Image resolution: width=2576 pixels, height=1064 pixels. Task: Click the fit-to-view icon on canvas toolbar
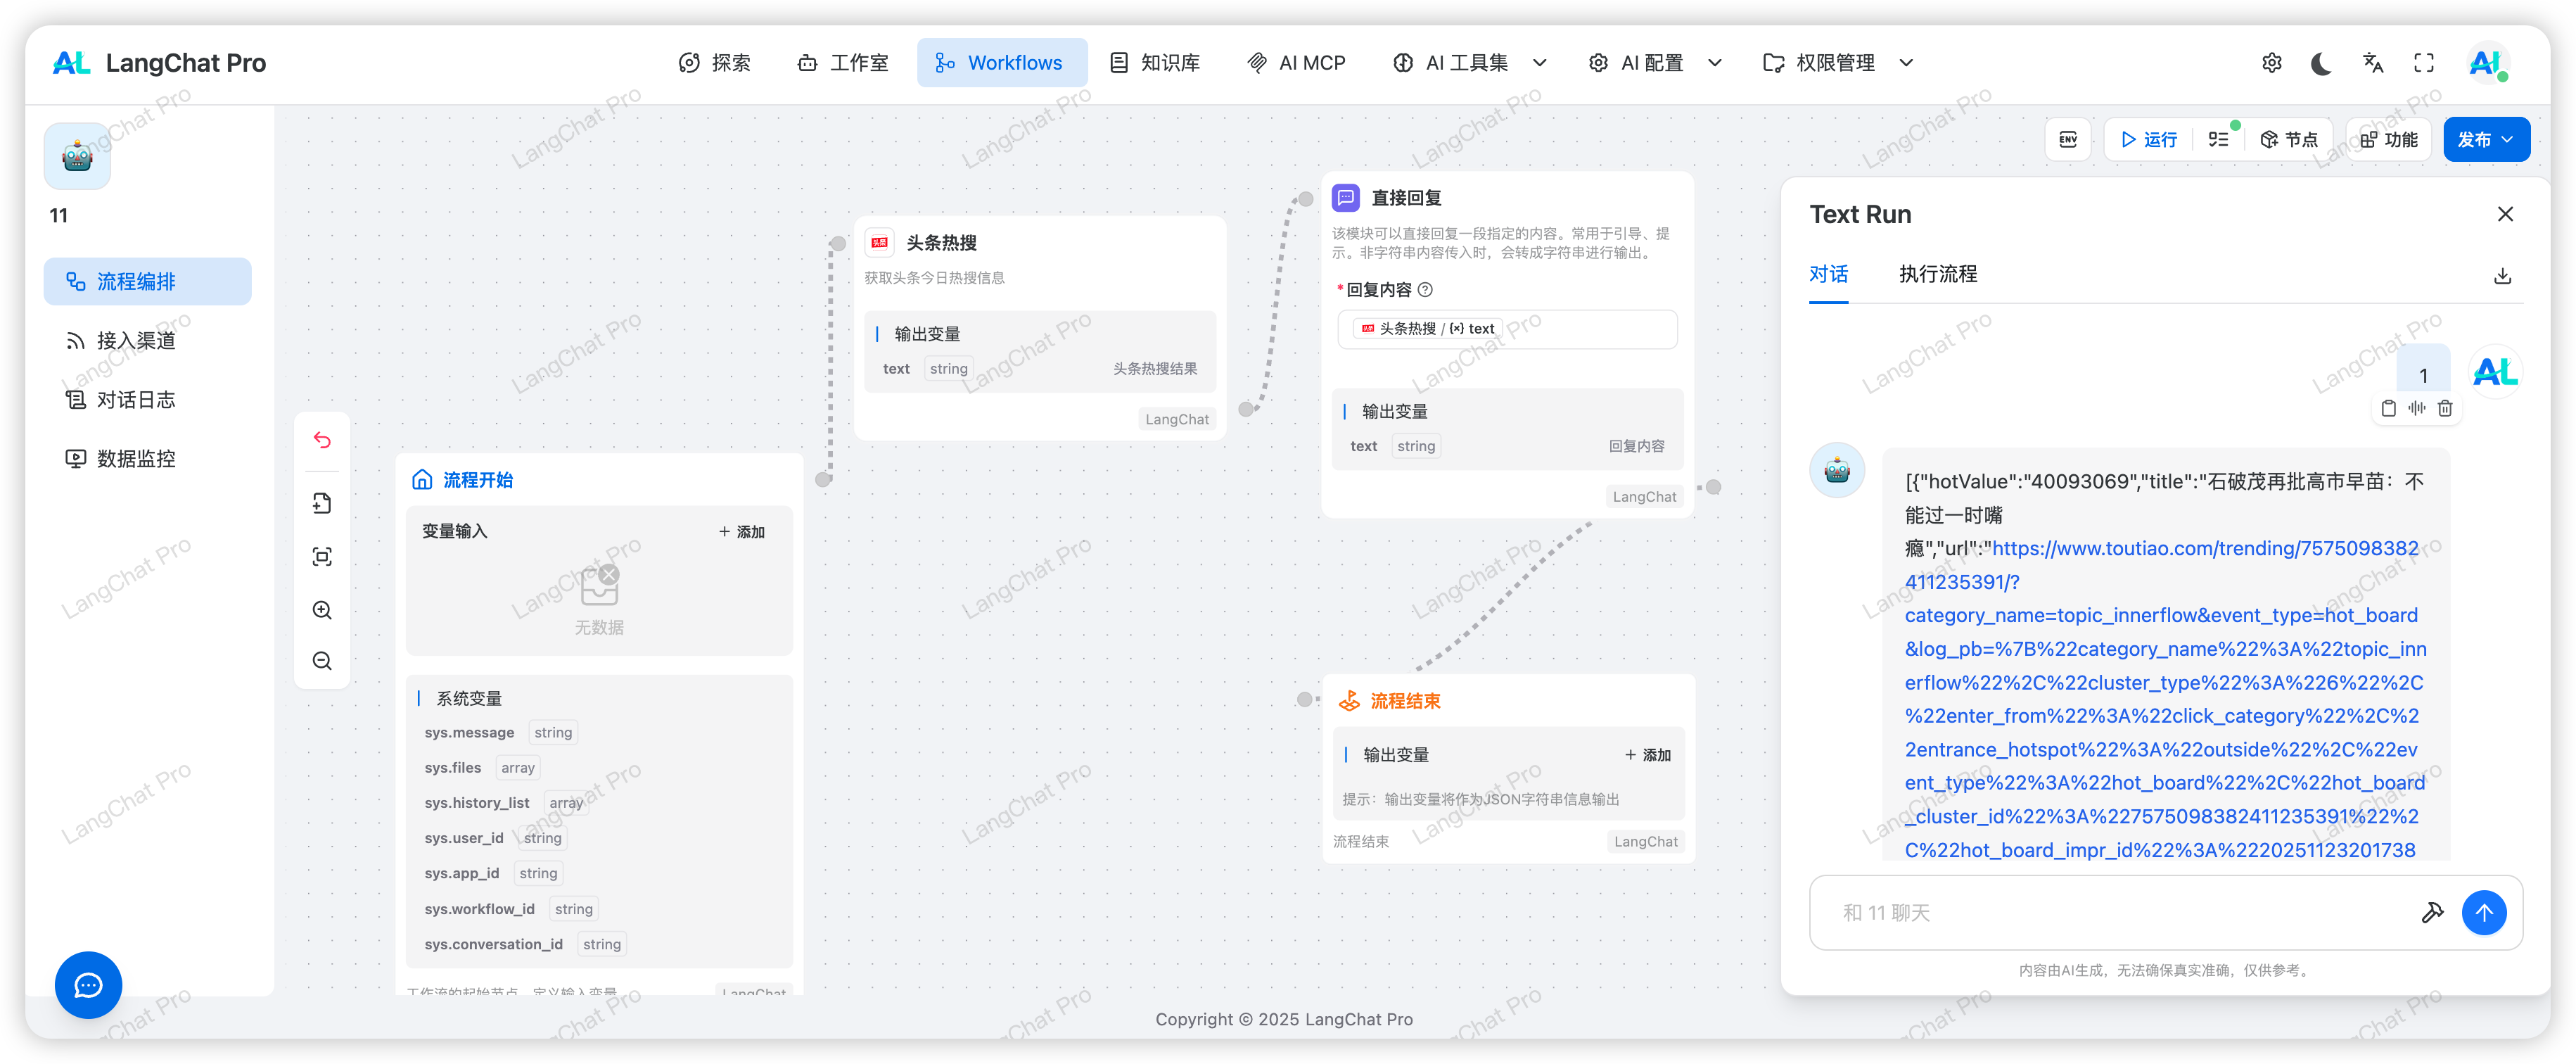tap(322, 557)
